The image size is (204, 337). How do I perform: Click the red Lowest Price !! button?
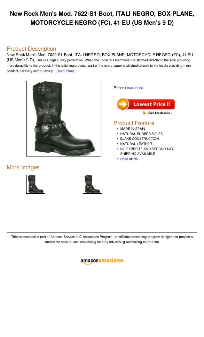click(146, 104)
